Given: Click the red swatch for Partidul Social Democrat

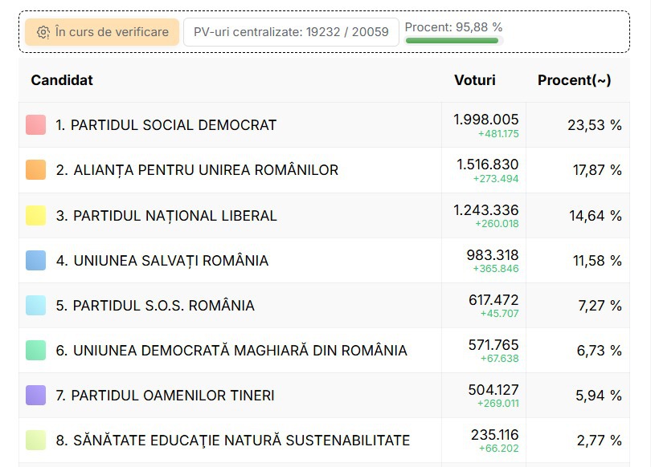Looking at the screenshot, I should point(36,125).
